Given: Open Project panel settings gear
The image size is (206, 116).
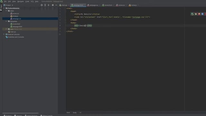Looking at the screenshot, I should pyautogui.click(x=53, y=5).
